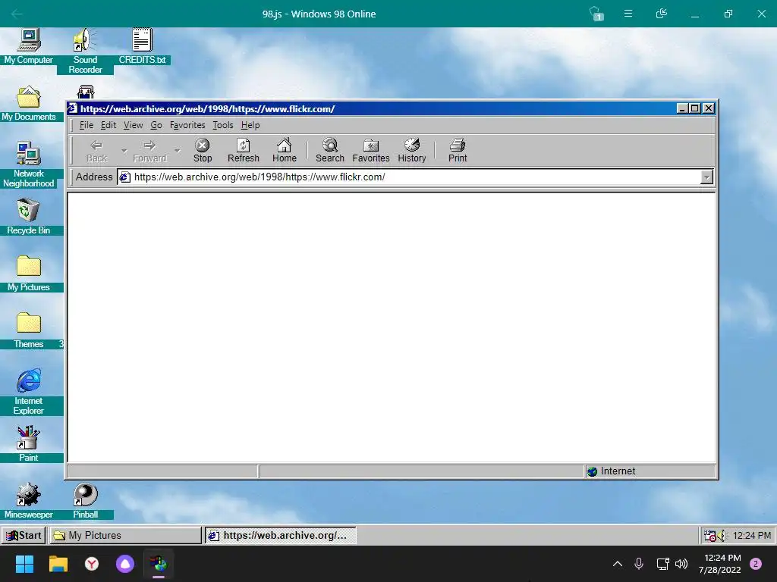The width and height of the screenshot is (777, 582).
Task: Click inside the Address URL field
Action: (x=415, y=177)
